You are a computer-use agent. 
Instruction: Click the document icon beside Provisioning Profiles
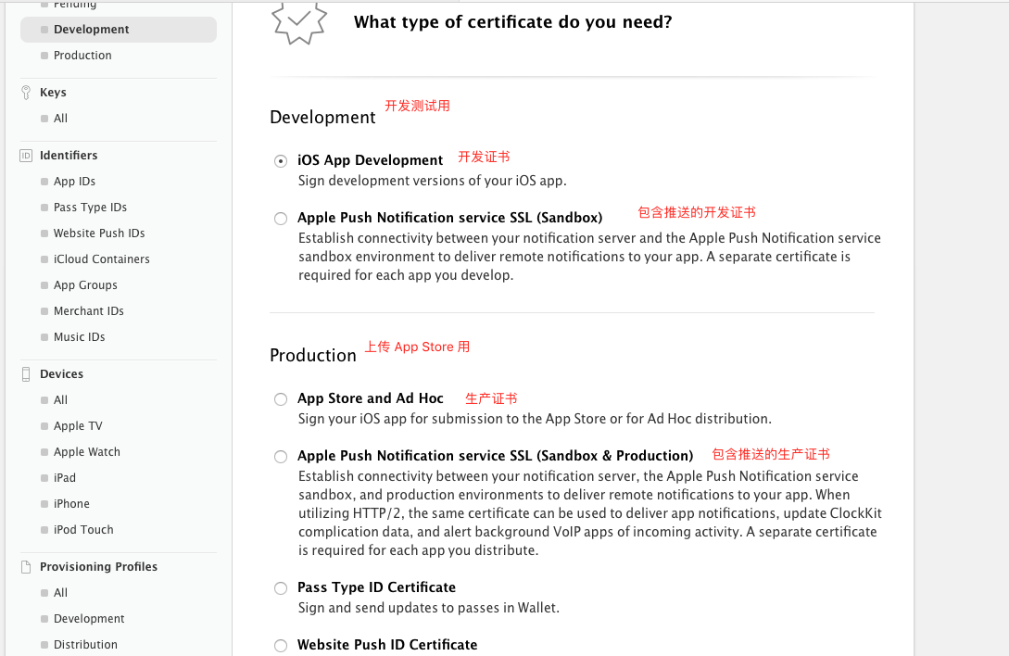pyautogui.click(x=26, y=567)
